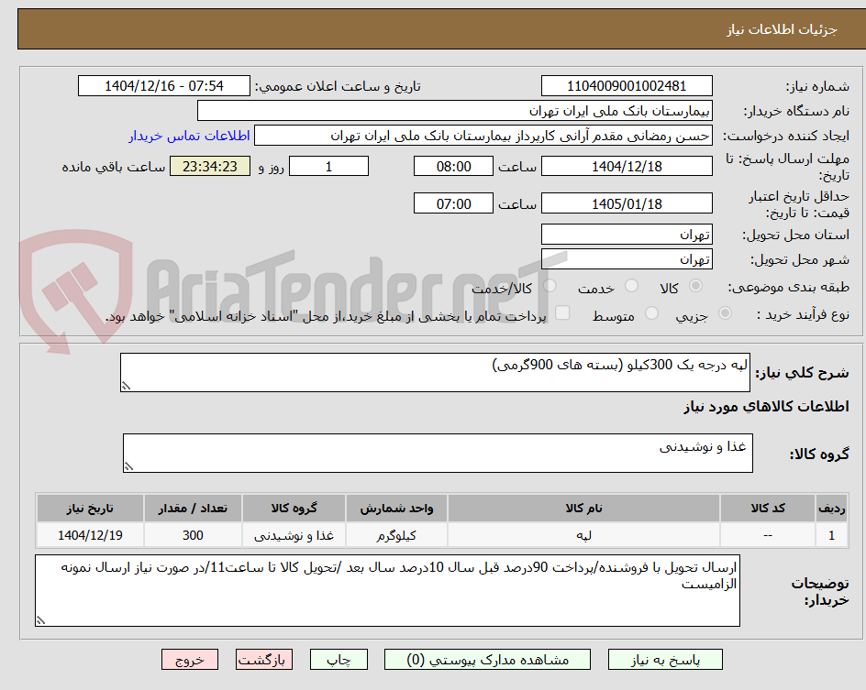Click the خروج exit button
Viewport: 866px width, 690px height.
[189, 660]
